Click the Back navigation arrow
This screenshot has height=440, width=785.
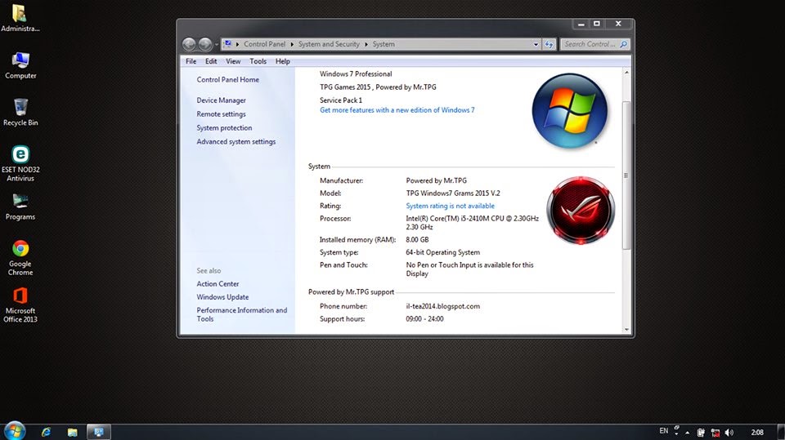coord(189,45)
